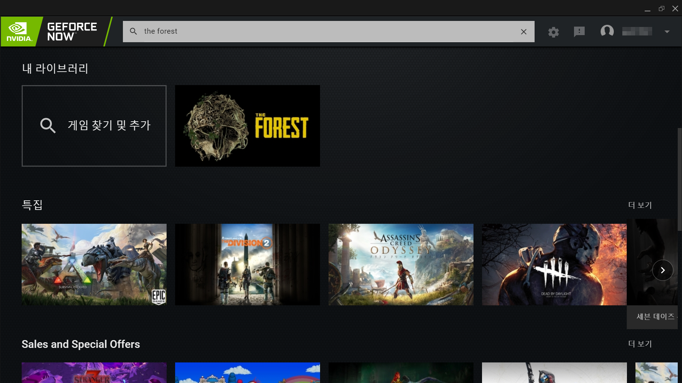Image resolution: width=682 pixels, height=383 pixels.
Task: Expand the account dropdown arrow
Action: (x=667, y=32)
